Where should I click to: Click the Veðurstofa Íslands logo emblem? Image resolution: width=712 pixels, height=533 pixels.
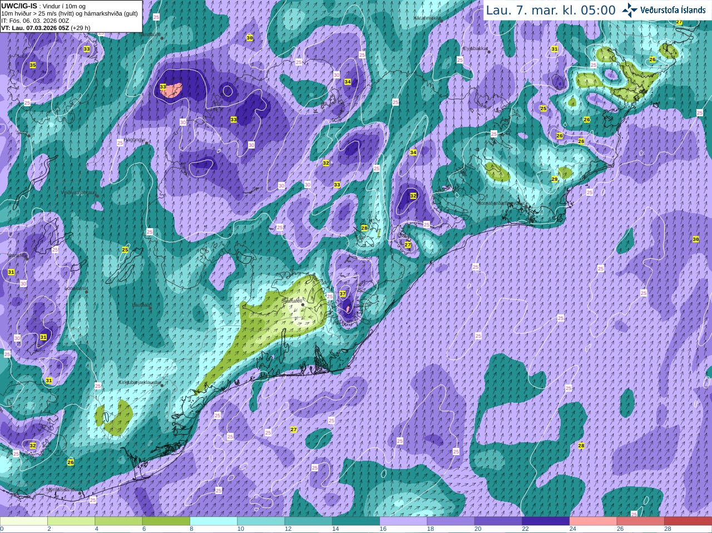(630, 10)
